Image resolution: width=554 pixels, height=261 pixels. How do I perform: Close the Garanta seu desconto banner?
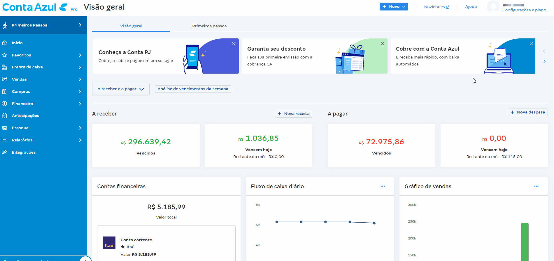383,44
